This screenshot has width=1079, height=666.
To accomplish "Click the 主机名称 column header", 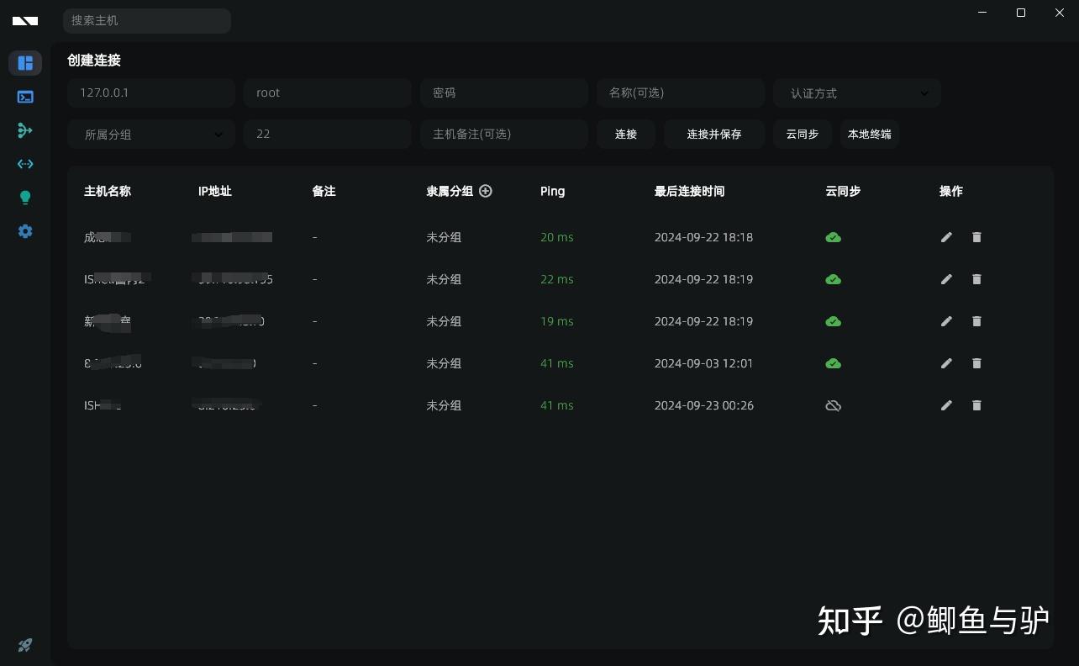I will click(x=107, y=191).
